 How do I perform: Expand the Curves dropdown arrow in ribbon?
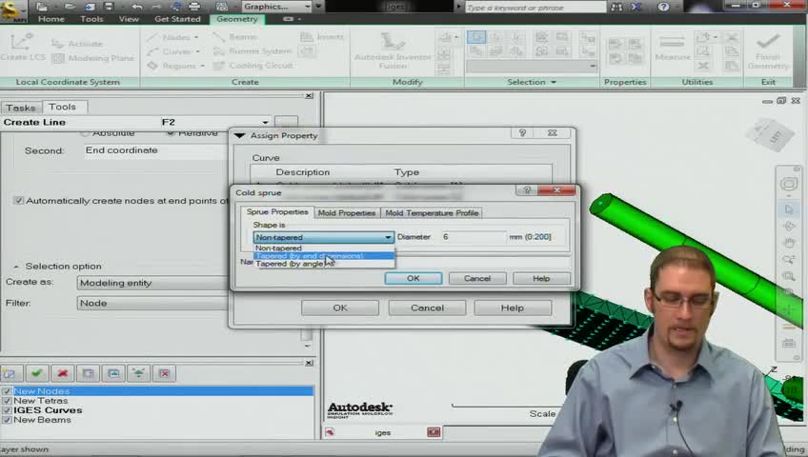pos(198,52)
